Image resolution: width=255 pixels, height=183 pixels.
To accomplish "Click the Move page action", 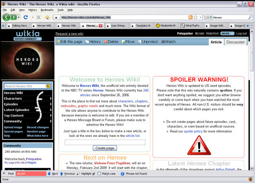I will tap(128, 41).
